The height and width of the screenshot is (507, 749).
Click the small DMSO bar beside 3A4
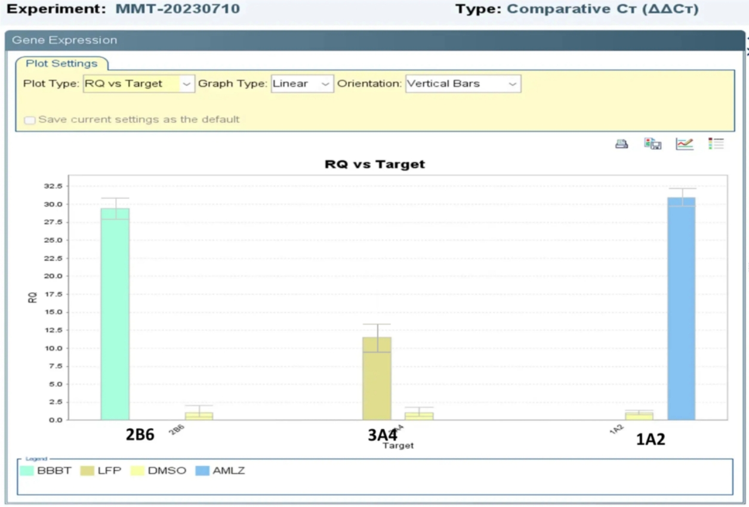pyautogui.click(x=419, y=416)
